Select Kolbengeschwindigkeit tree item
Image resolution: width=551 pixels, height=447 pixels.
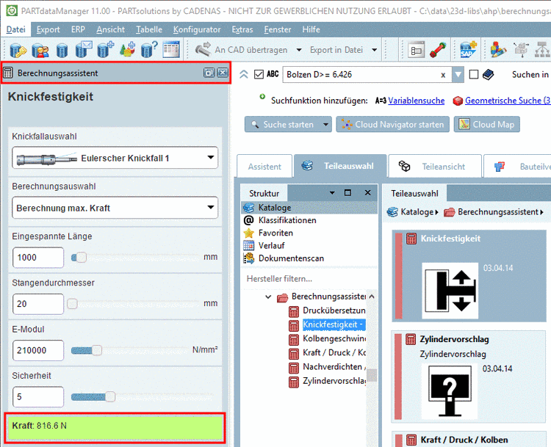334,338
